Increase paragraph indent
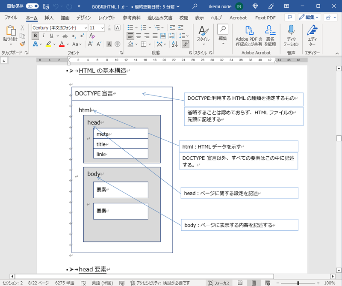Image resolution: width=342 pixels, height=286 pixels. [180, 27]
